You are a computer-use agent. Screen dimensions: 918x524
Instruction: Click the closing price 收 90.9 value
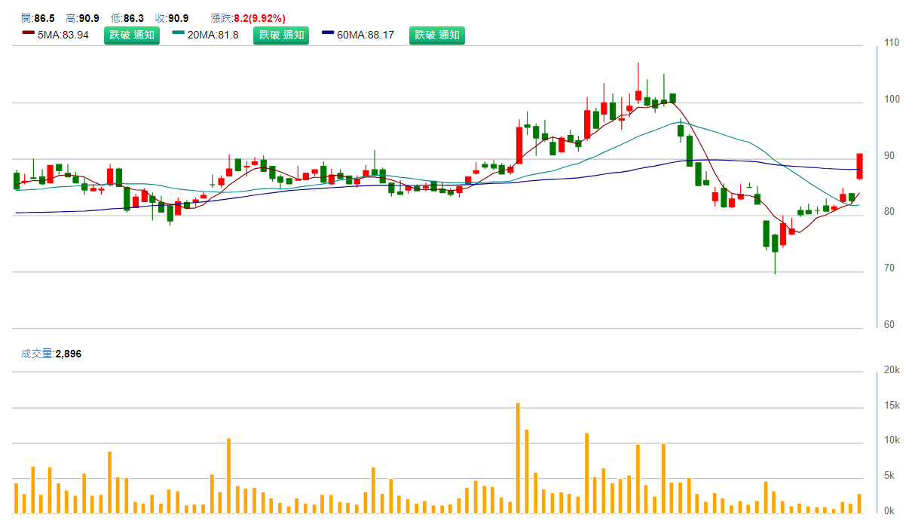coord(178,18)
